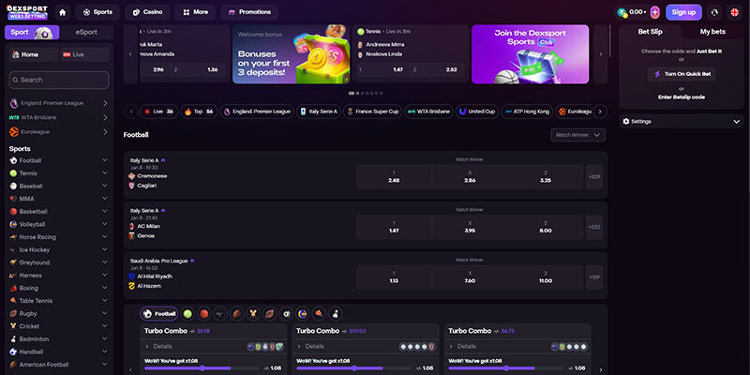The width and height of the screenshot is (750, 375).
Task: Open Welcome bonus banner
Action: (x=292, y=54)
